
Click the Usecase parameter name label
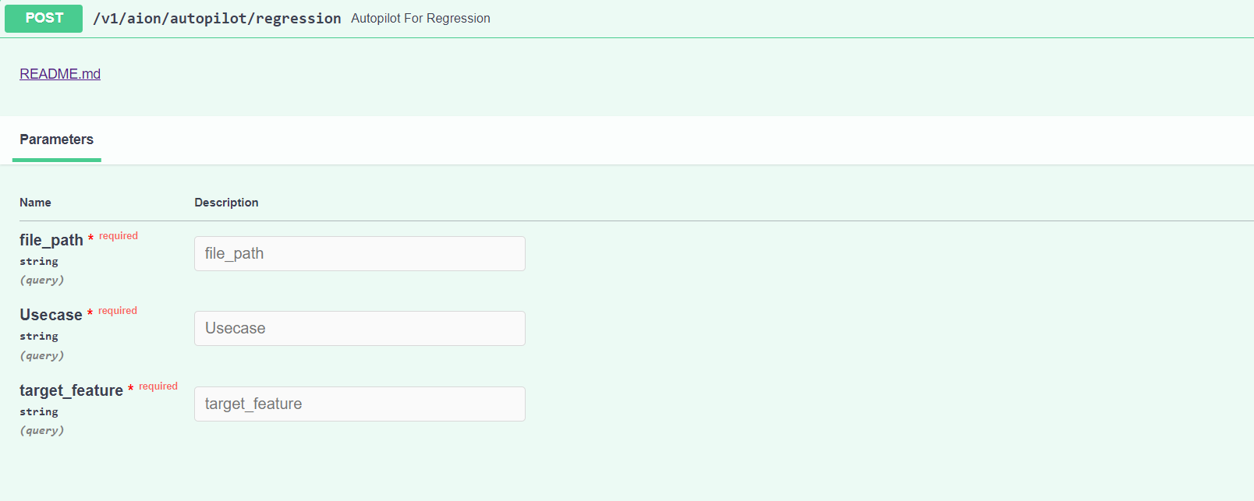coord(51,316)
